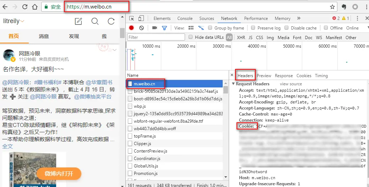
Task: Filter requests by CSS type
Action: pyautogui.click(x=260, y=37)
